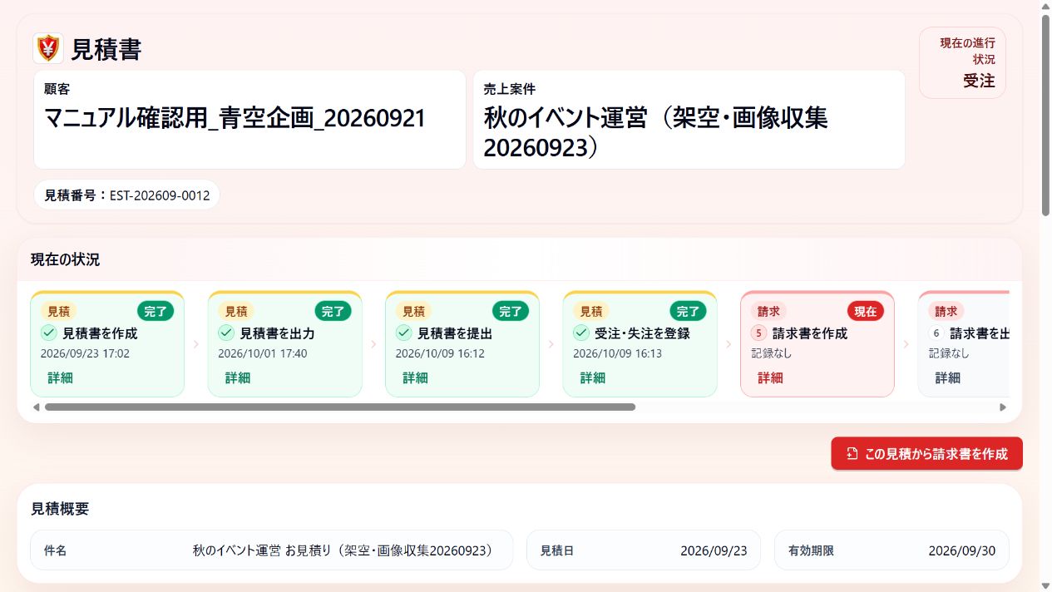Click the 有効期限 value 2026/09/30

click(961, 550)
